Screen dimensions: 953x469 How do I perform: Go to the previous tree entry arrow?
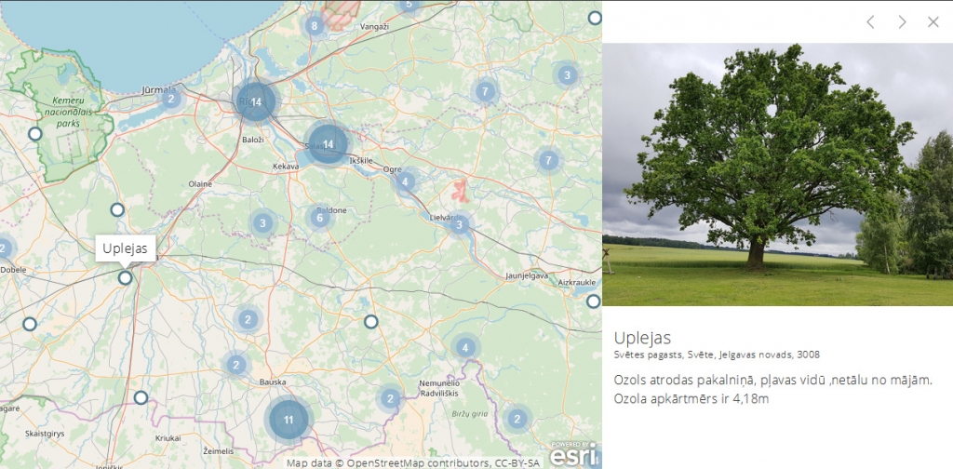pyautogui.click(x=870, y=22)
